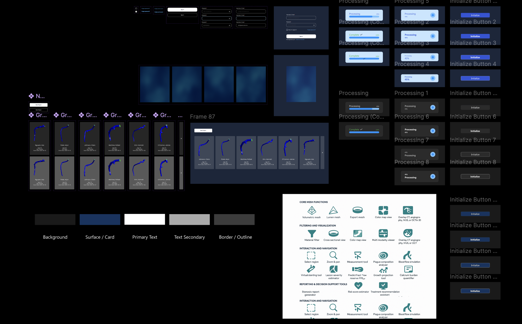522x324 pixels.
Task: Open the Martinez, Rafael patient card in Frame 87
Action: click(x=246, y=153)
